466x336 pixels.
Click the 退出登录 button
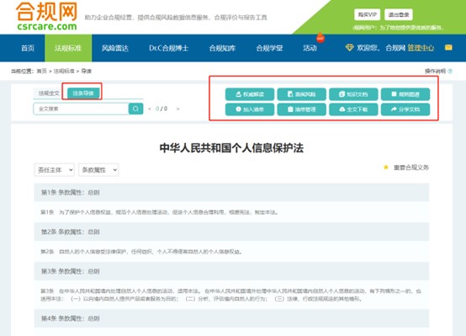[399, 14]
